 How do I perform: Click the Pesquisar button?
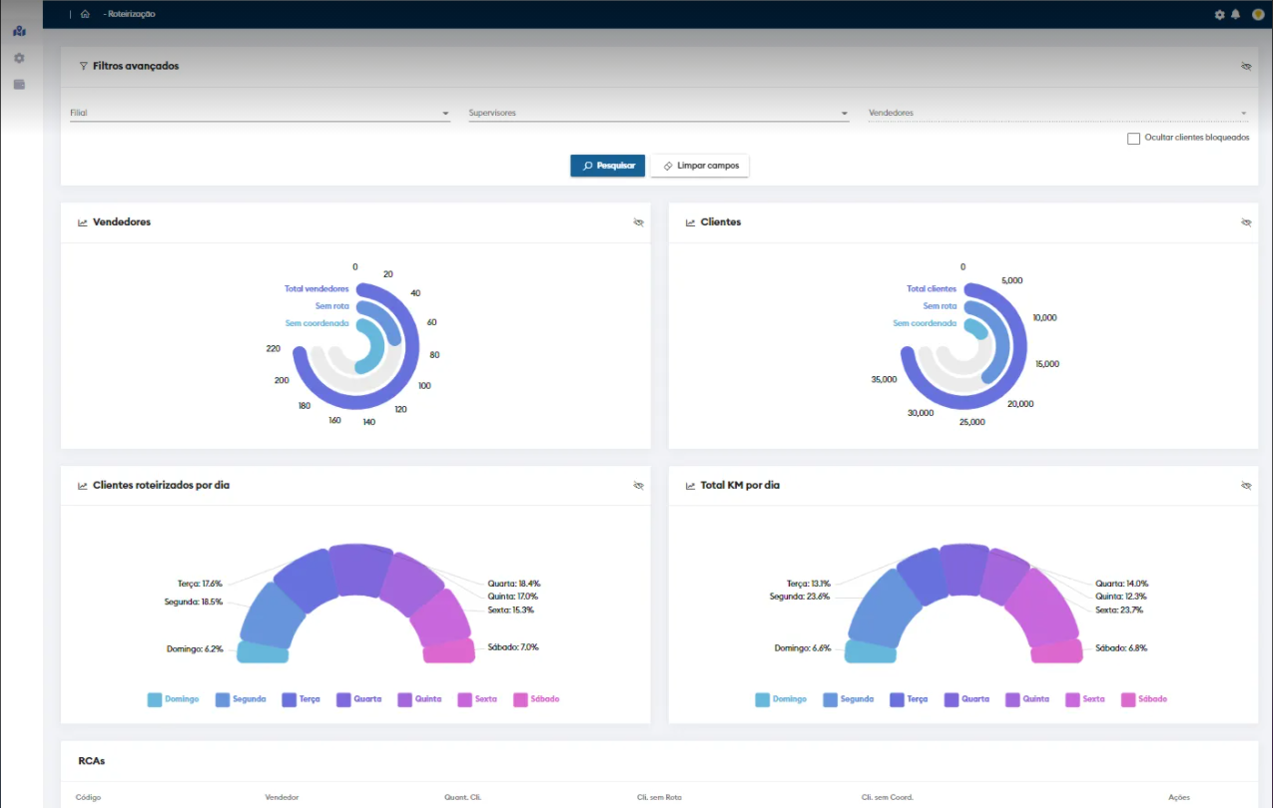point(608,166)
